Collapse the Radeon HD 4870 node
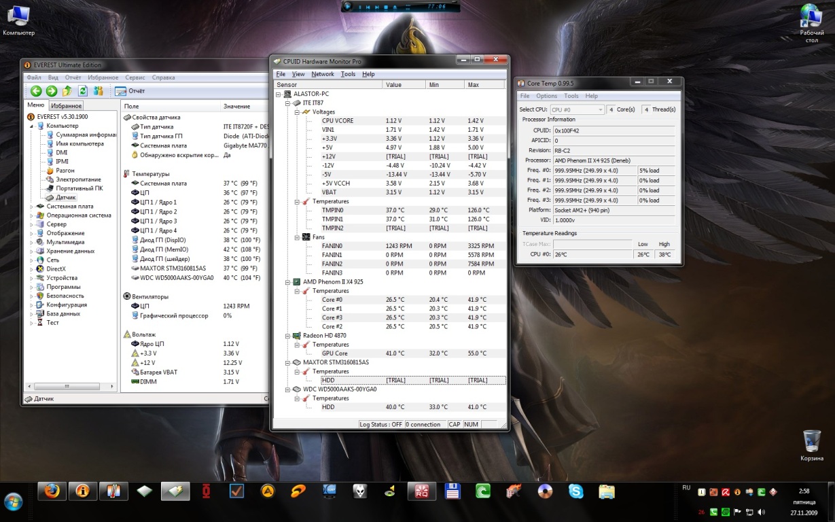This screenshot has height=522, width=835. click(287, 336)
